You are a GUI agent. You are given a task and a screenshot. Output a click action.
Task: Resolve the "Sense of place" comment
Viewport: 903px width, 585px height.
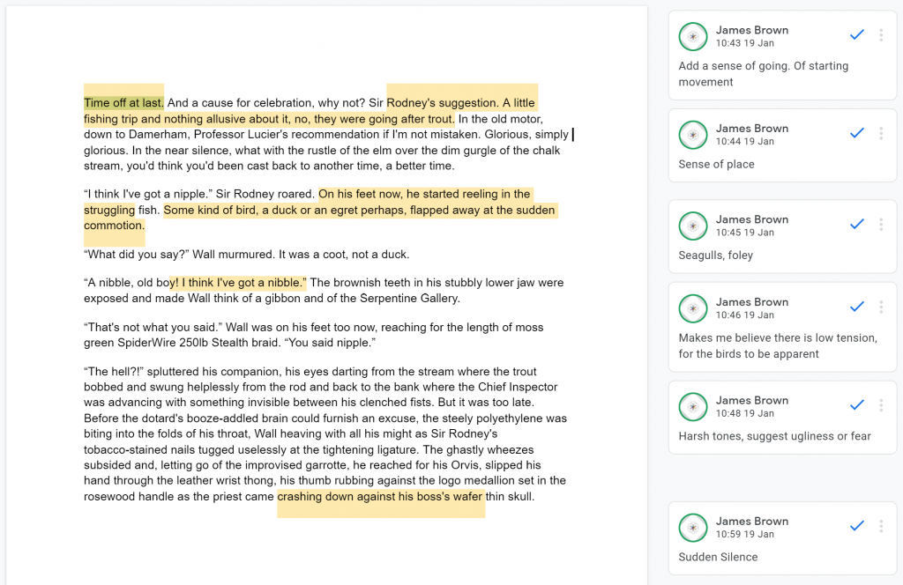tap(857, 133)
